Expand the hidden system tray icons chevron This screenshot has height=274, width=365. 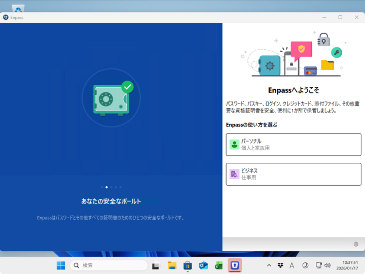[269, 265]
